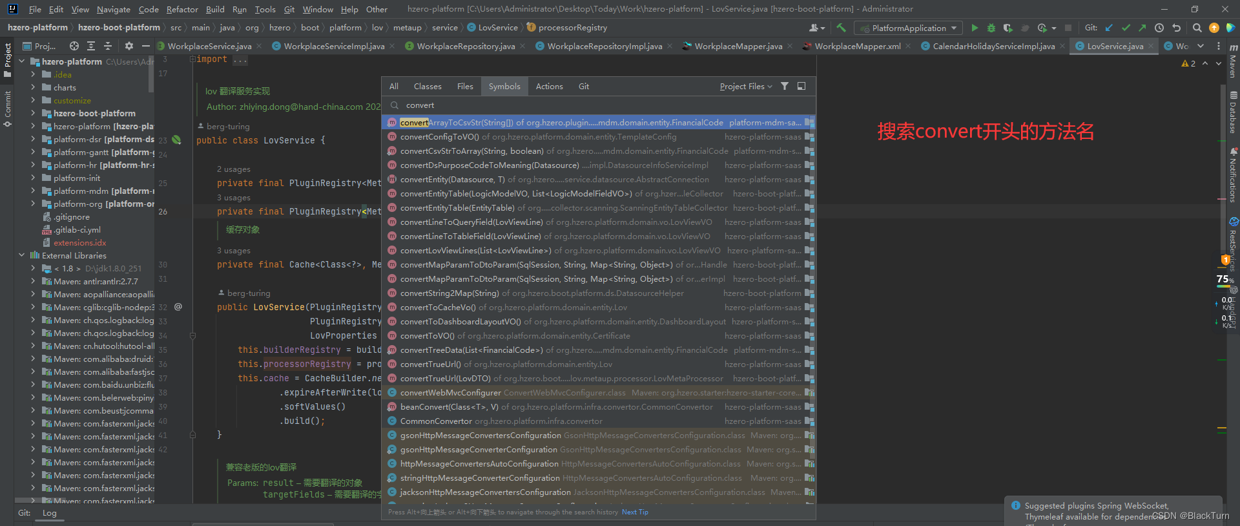Expand Maven: antlr:antlr:2.7.7 library

coord(33,281)
